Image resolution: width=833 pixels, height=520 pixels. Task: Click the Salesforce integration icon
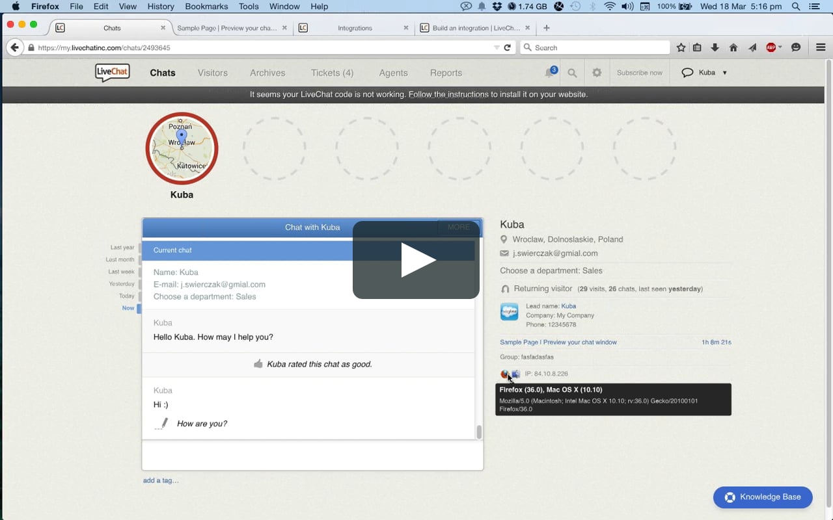tap(509, 312)
